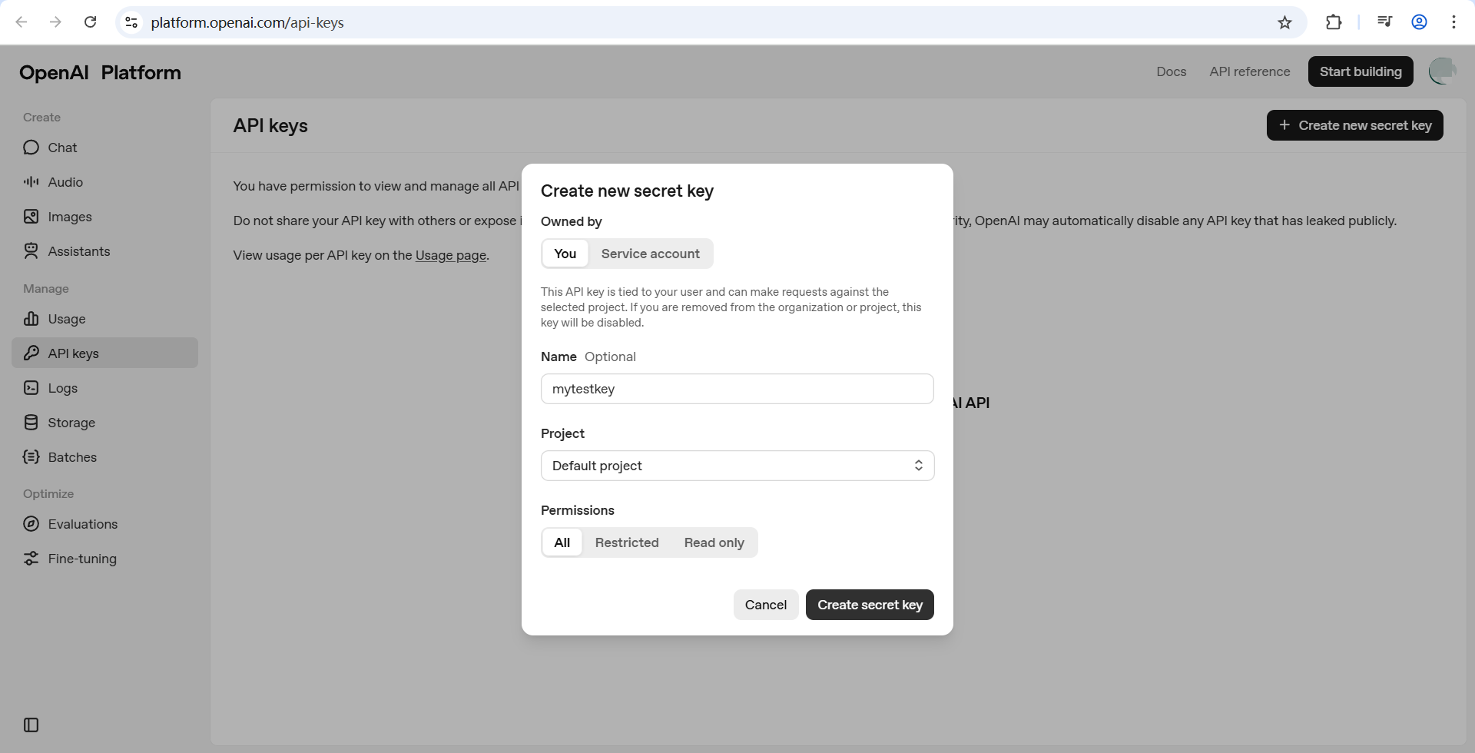Open Logs from the sidebar
1475x753 pixels.
(x=104, y=388)
